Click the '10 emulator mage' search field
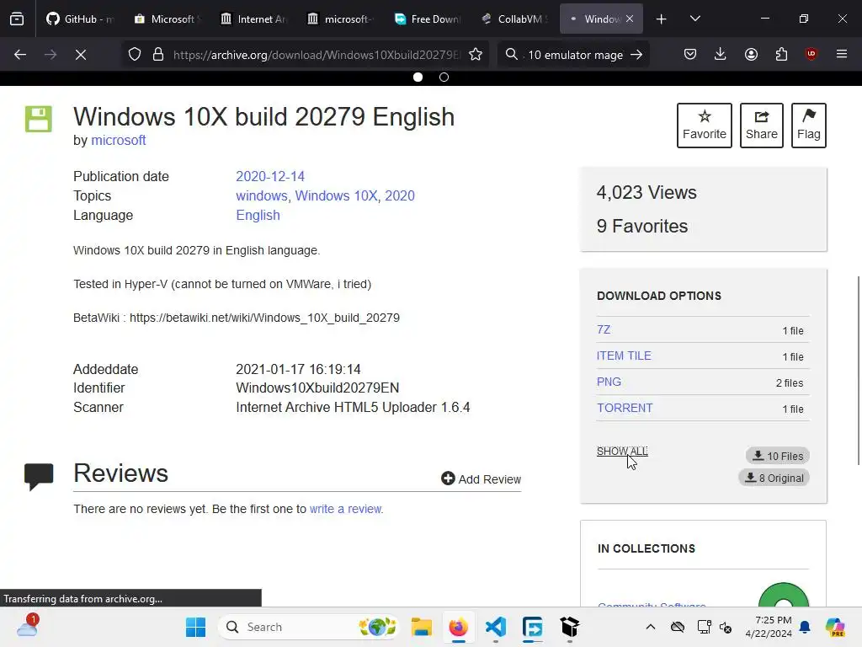Screen dimensions: 862x647 click(576, 55)
